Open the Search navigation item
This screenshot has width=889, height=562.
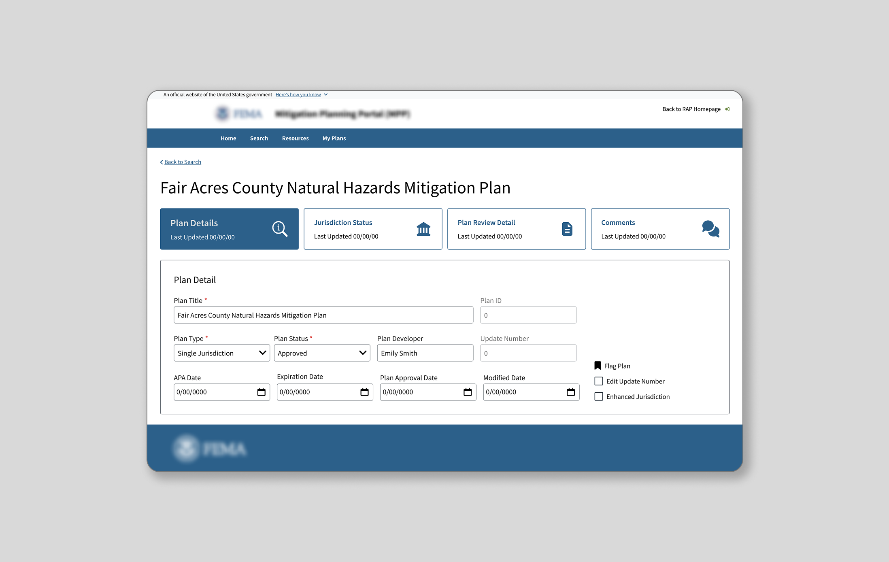click(259, 138)
